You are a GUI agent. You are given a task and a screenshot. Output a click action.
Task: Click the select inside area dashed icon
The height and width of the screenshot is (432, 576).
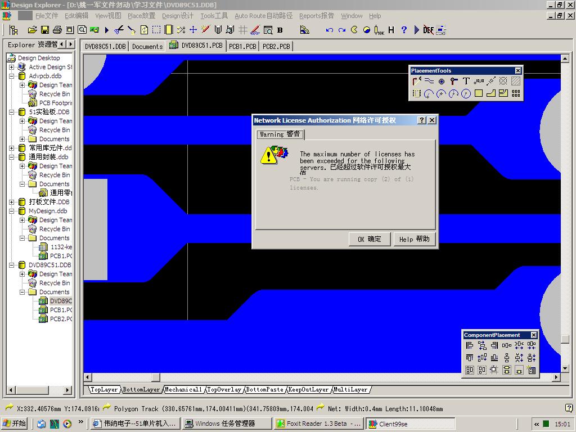coord(156,30)
